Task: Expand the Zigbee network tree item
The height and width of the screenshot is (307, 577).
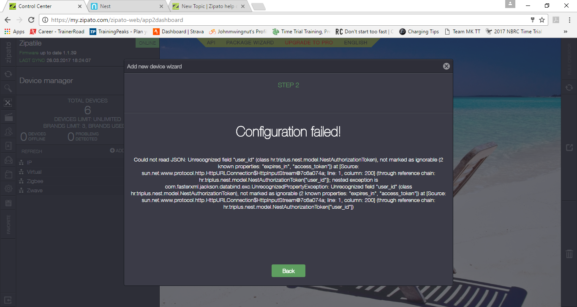Action: (35, 181)
